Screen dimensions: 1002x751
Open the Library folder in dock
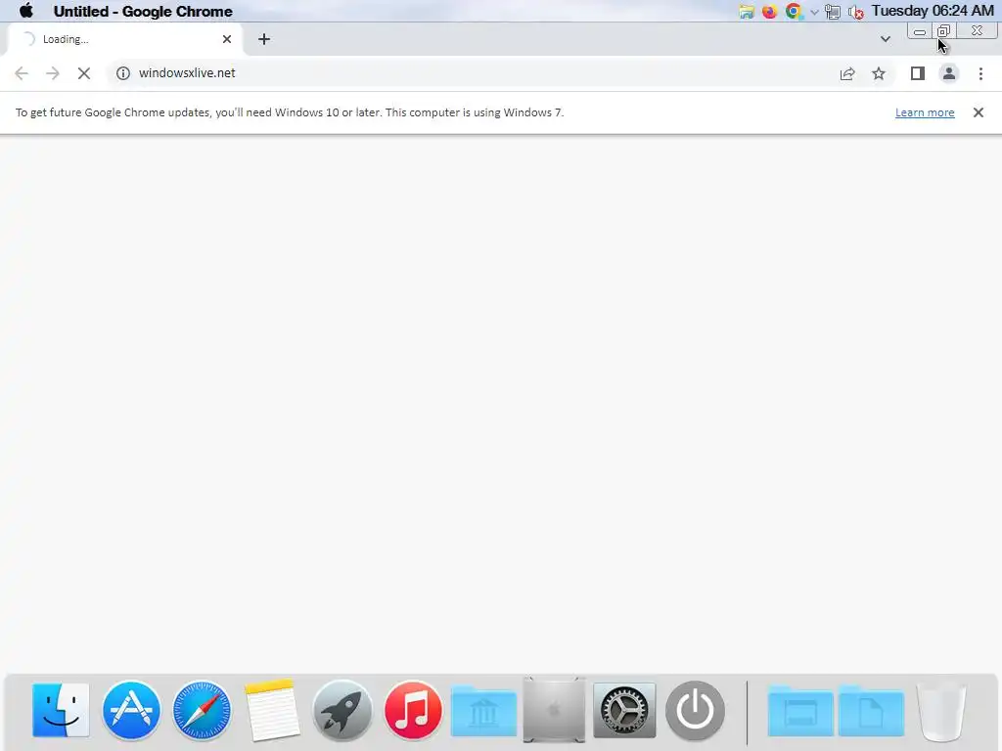pos(483,712)
